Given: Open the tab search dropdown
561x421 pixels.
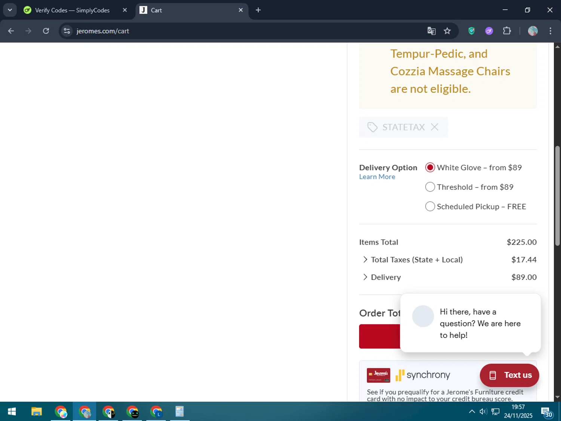Looking at the screenshot, I should 10,10.
